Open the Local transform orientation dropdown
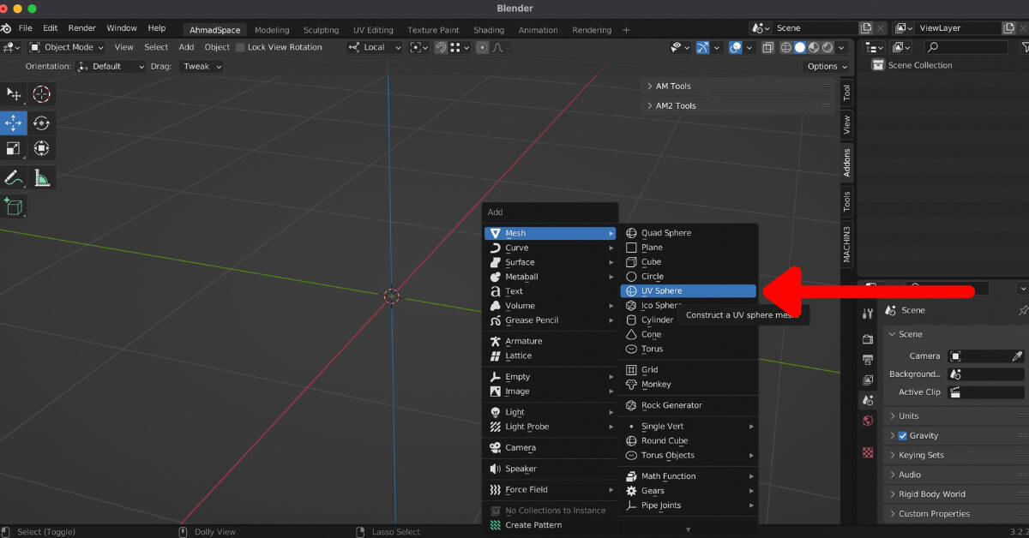This screenshot has width=1029, height=538. [375, 47]
